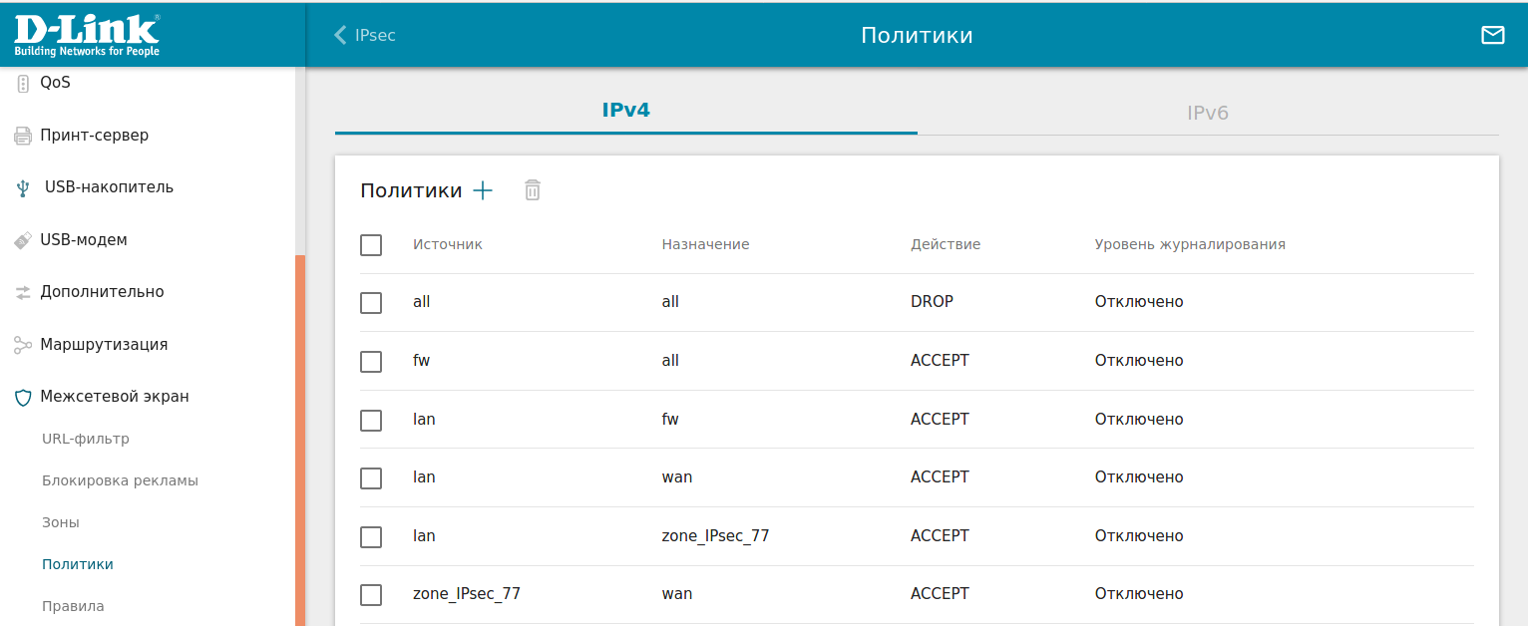Click the trash bin delete icon
Viewport: 1528px width, 626px height.
coord(533,190)
